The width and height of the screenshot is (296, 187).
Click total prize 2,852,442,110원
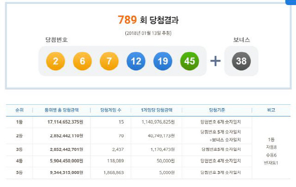click(x=67, y=136)
